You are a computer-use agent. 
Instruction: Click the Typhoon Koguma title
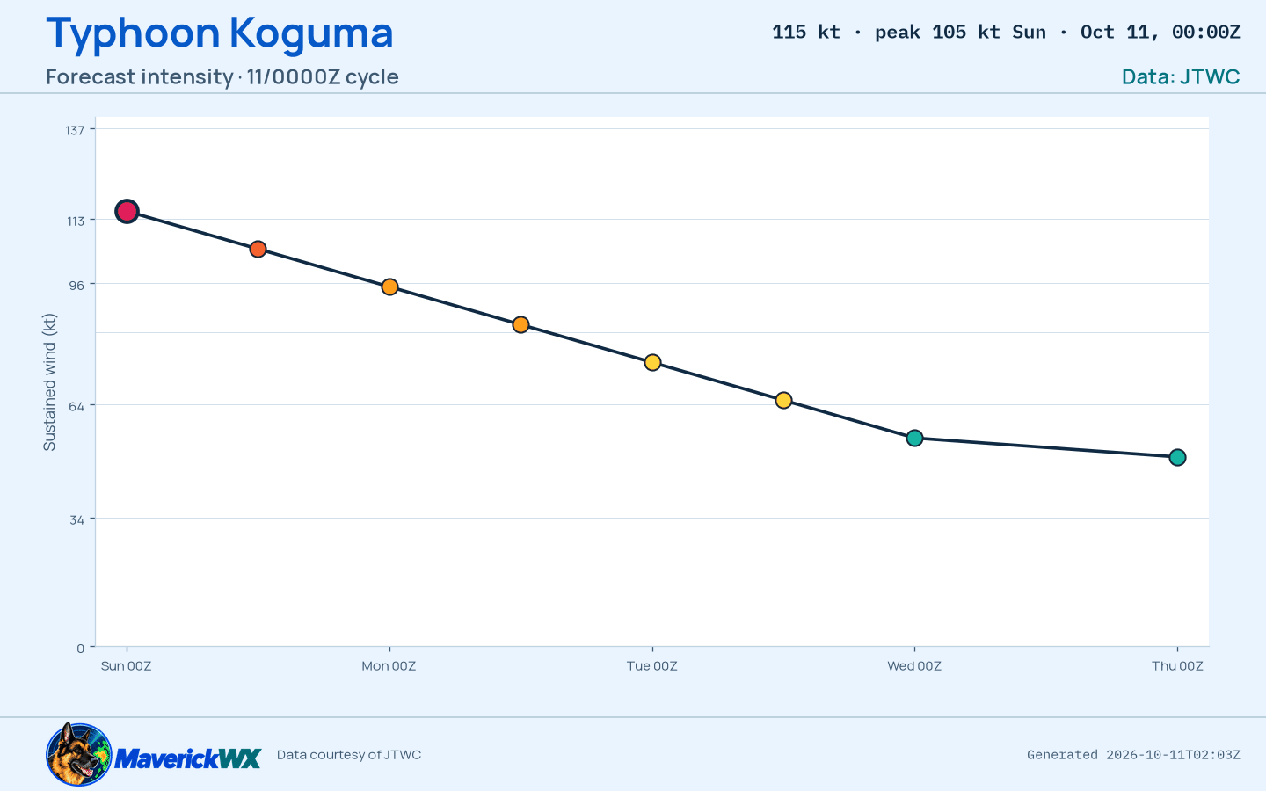point(220,33)
